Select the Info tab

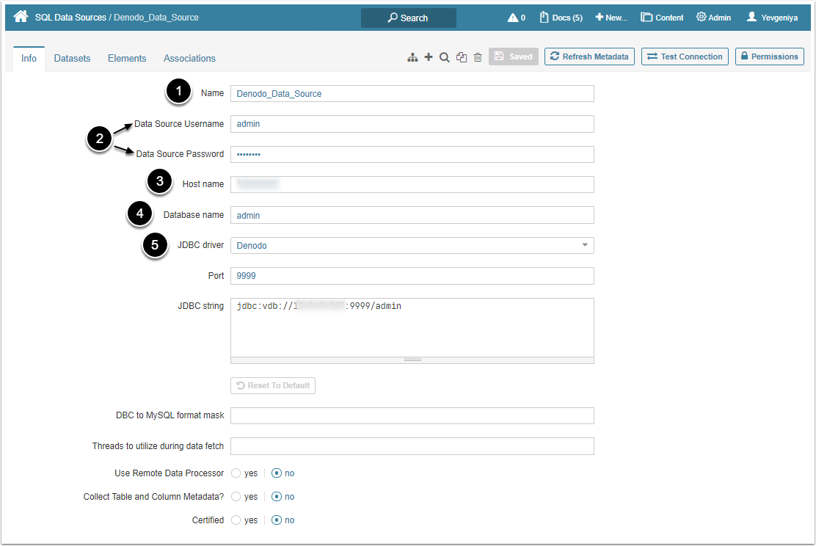tap(29, 58)
